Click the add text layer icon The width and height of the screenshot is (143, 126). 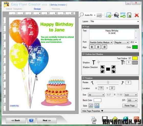click(x=129, y=15)
